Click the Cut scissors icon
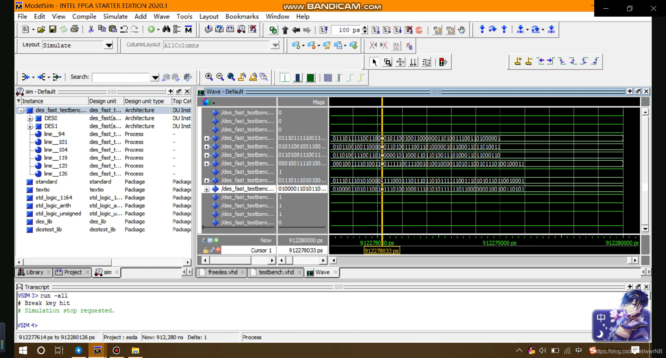The height and width of the screenshot is (358, 666). [x=91, y=29]
